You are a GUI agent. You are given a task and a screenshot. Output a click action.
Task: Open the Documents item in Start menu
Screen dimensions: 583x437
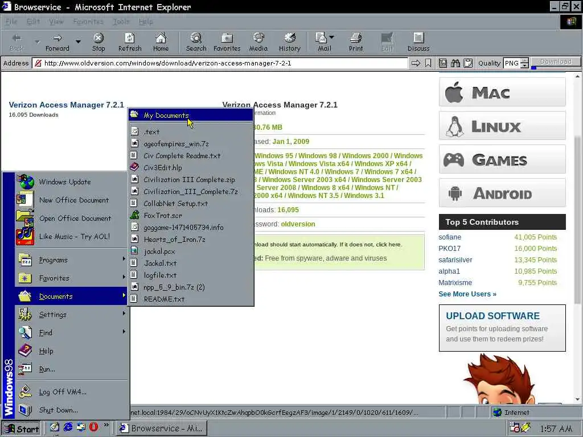click(x=71, y=296)
